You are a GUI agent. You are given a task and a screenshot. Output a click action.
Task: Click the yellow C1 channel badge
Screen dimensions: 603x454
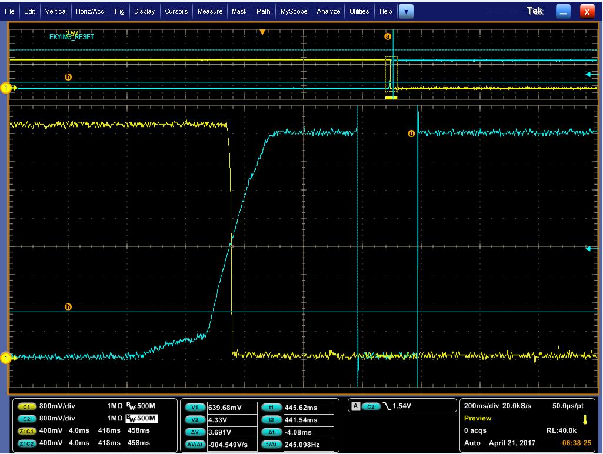(x=26, y=406)
